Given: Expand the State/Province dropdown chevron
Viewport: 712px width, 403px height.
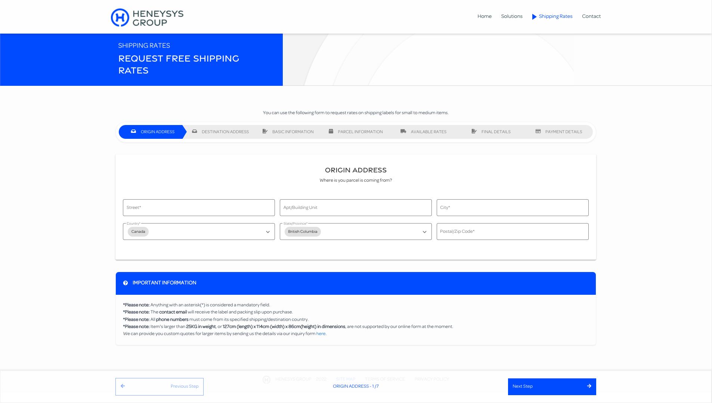Looking at the screenshot, I should click(x=424, y=232).
